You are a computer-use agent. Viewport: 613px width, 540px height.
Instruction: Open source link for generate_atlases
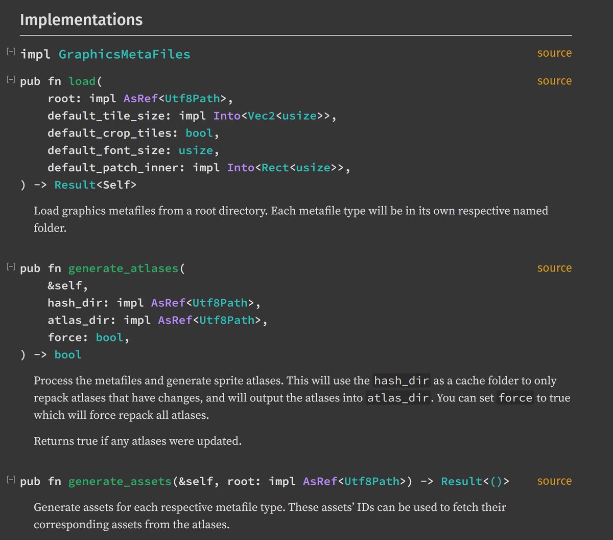(554, 268)
